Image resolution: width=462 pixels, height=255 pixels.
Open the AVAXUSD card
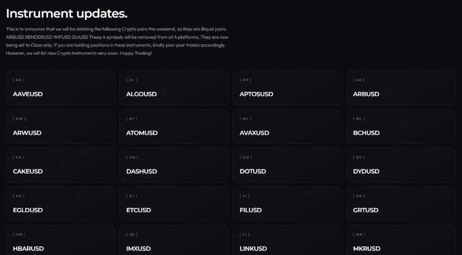click(x=287, y=126)
